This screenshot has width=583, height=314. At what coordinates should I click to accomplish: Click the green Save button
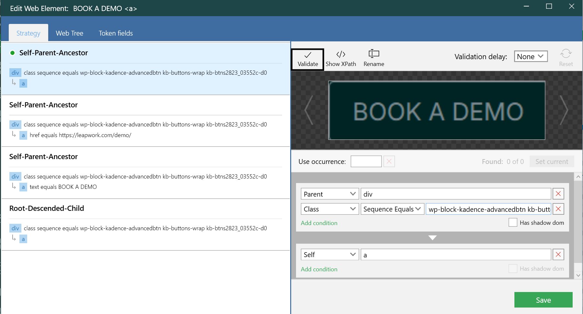543,300
